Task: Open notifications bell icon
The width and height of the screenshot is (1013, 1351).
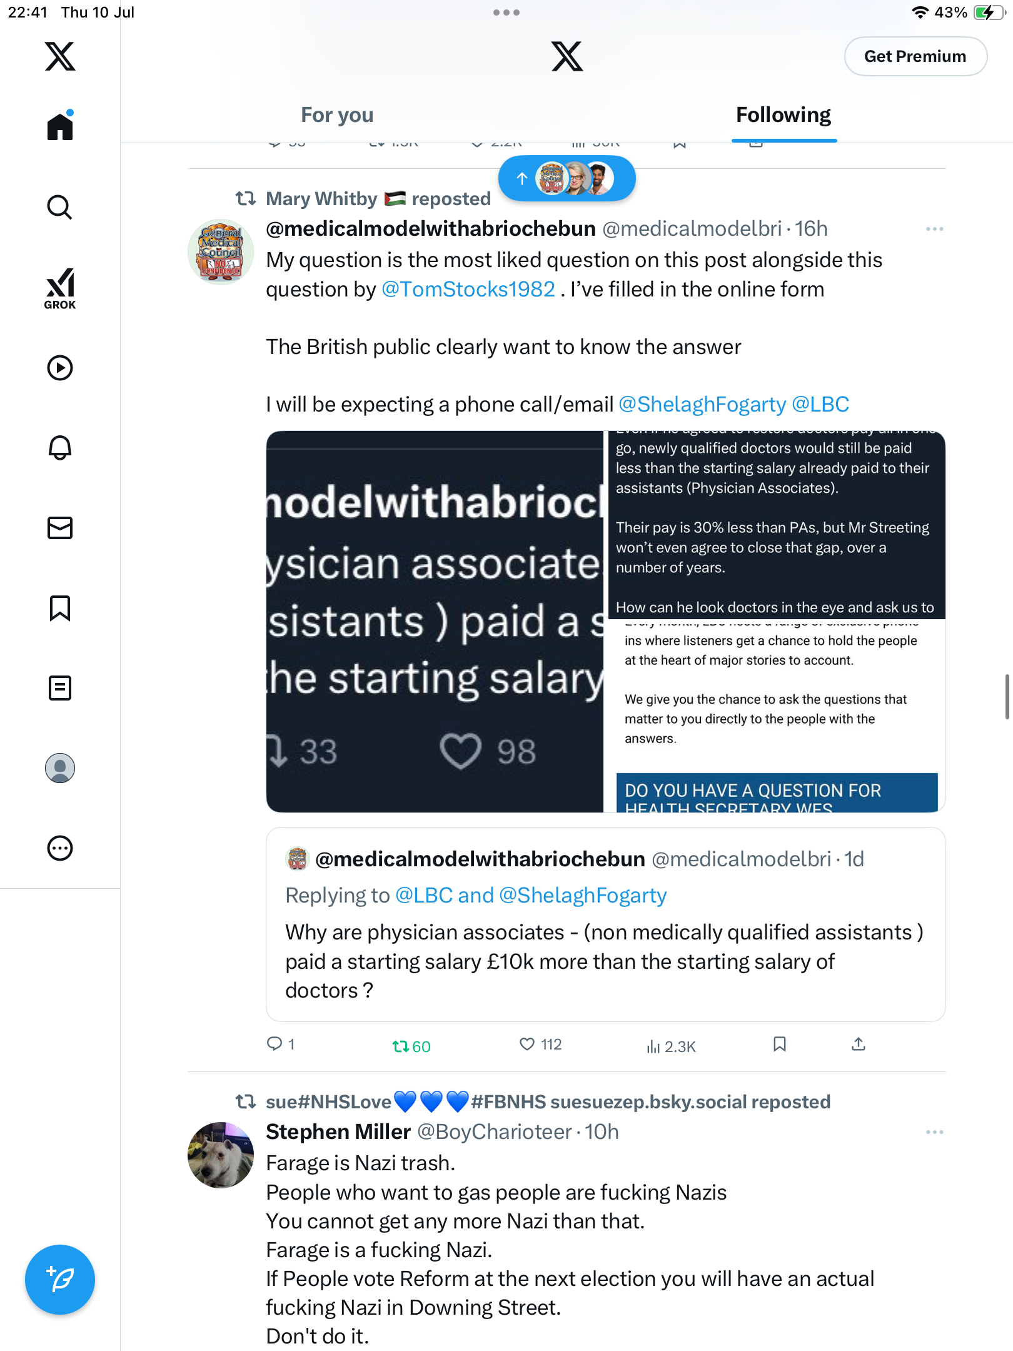Action: (x=60, y=448)
